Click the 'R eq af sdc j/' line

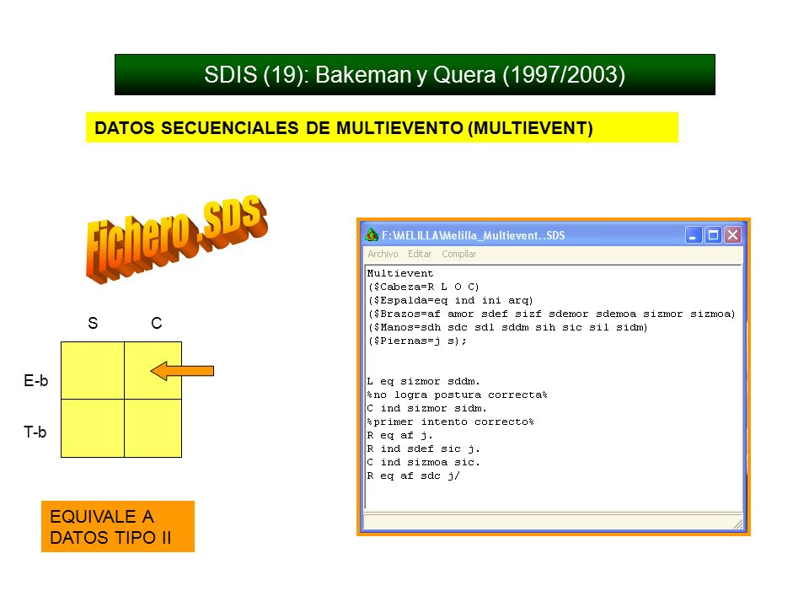pyautogui.click(x=413, y=475)
